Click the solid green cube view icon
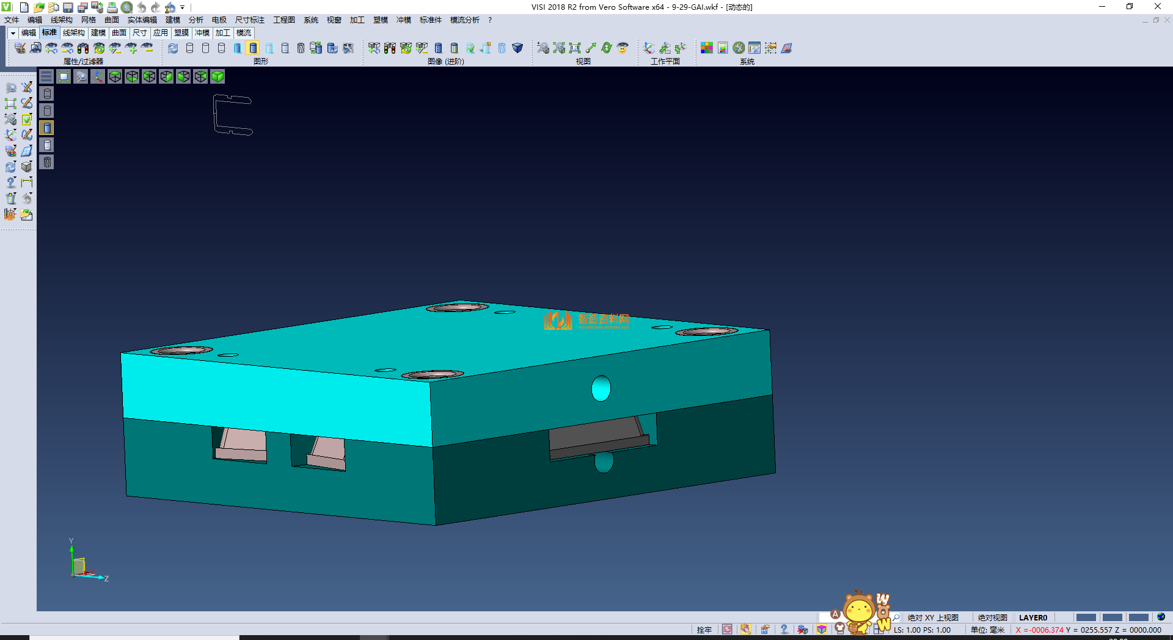 pyautogui.click(x=217, y=76)
